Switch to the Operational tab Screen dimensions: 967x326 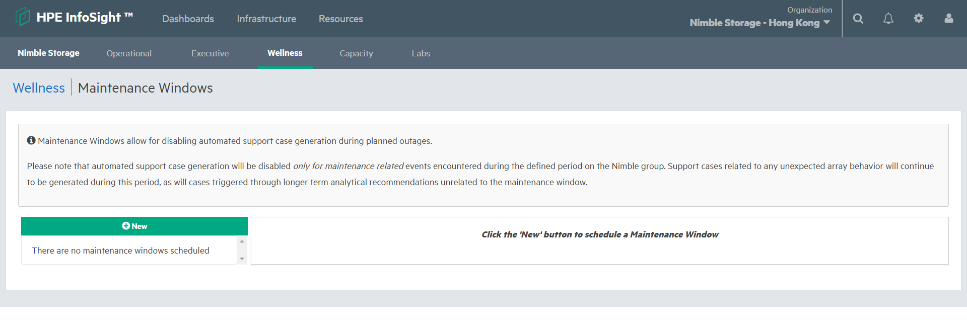click(129, 53)
